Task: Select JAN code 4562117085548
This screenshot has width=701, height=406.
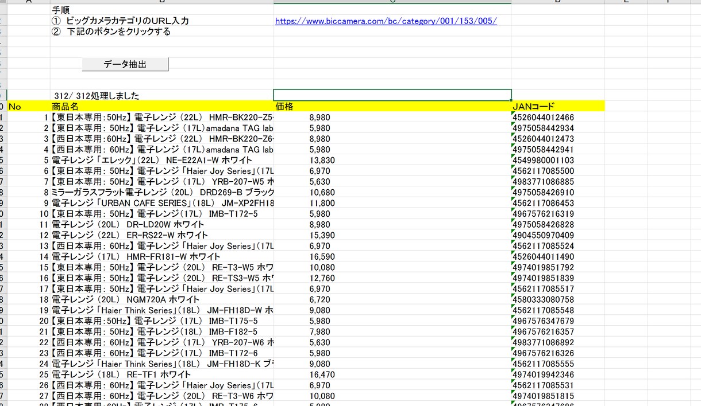Action: pos(558,310)
